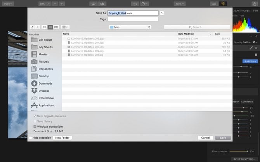Open the layer Opacity 100% dropdown

(x=247, y=43)
